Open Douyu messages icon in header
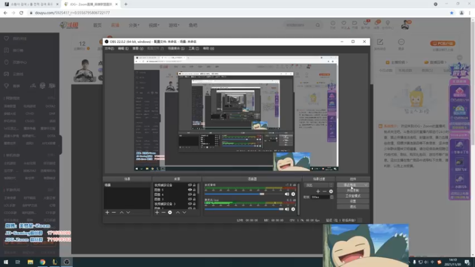Image resolution: width=475 pixels, height=267 pixels. click(x=376, y=24)
